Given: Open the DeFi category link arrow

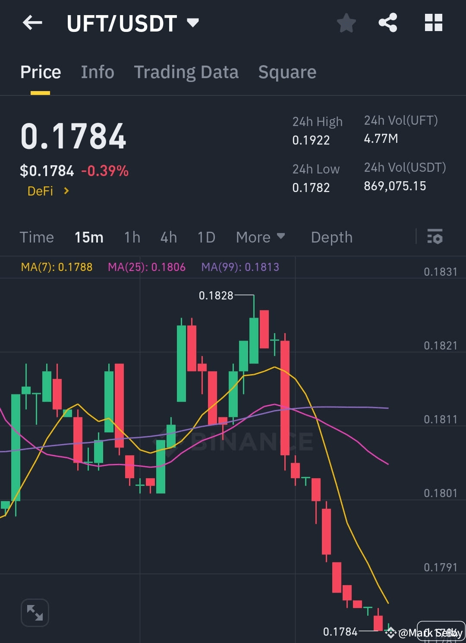Looking at the screenshot, I should [x=66, y=191].
